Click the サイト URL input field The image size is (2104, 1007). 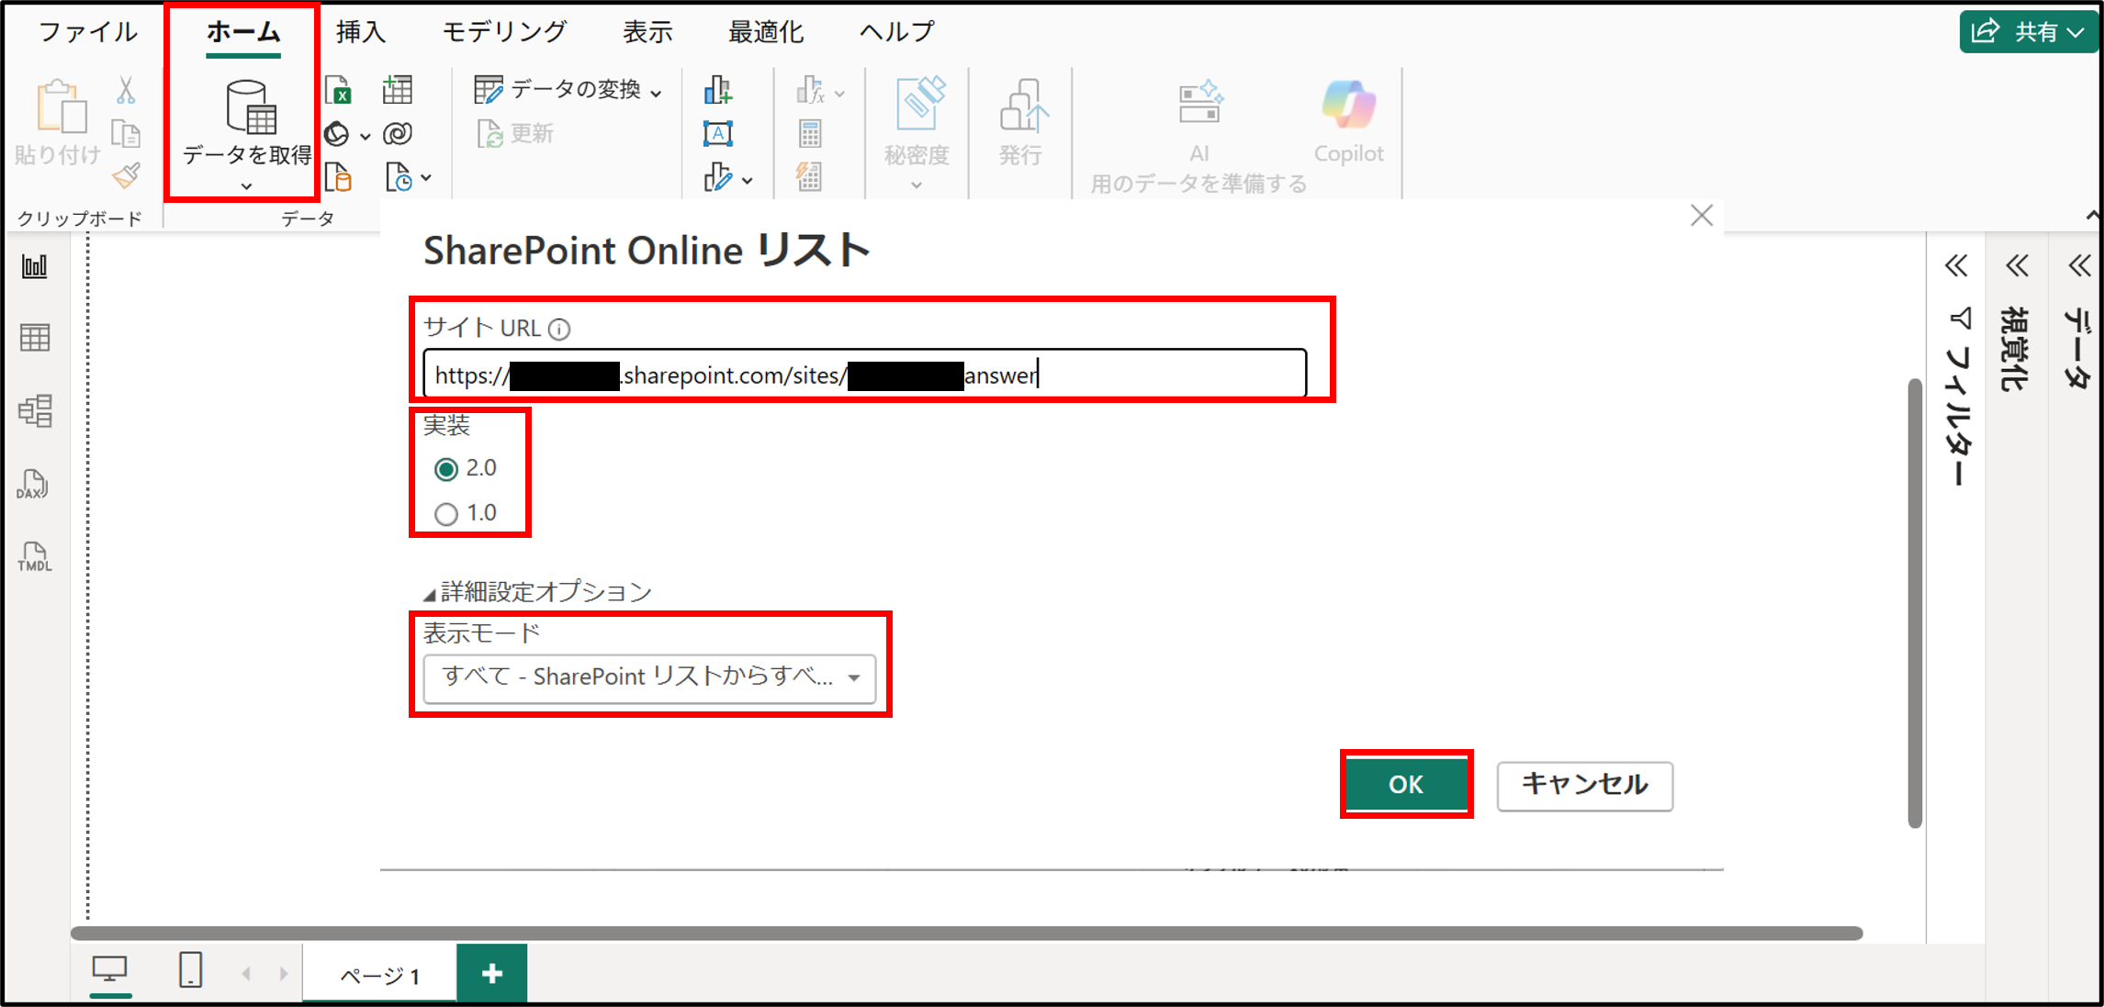pyautogui.click(x=863, y=375)
